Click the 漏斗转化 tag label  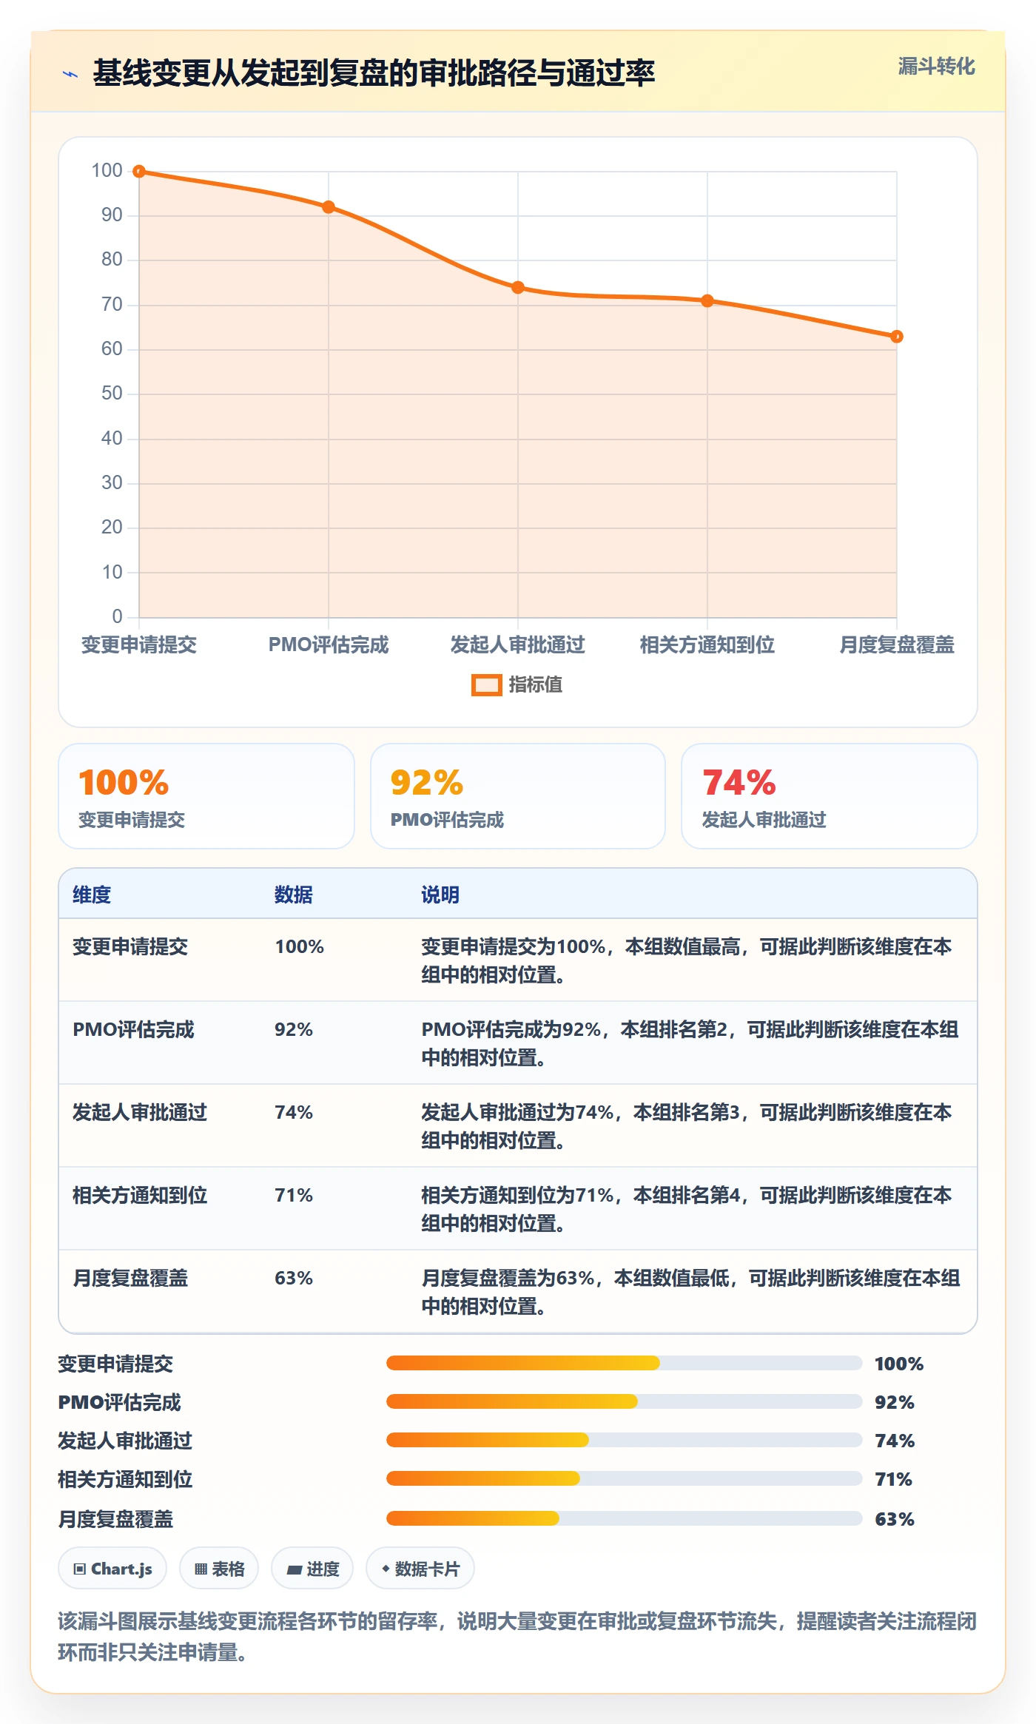click(x=936, y=67)
